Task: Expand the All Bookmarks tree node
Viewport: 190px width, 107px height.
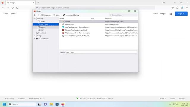Action: coord(34,39)
